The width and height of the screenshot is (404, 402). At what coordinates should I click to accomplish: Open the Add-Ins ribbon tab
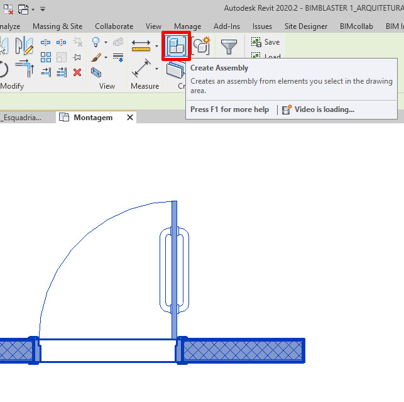227,26
